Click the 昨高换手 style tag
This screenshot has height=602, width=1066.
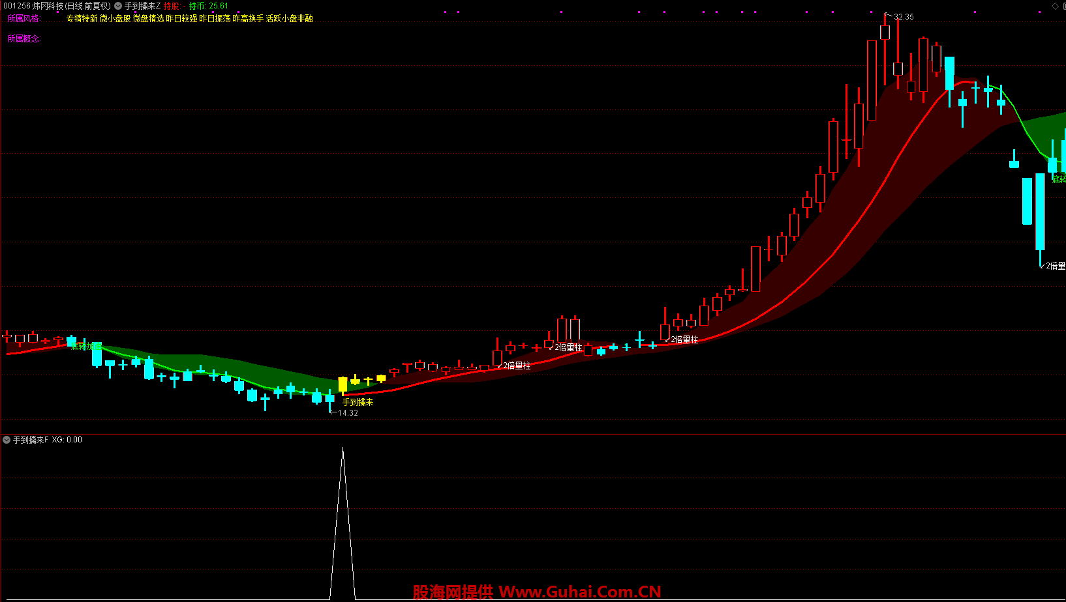pyautogui.click(x=248, y=18)
